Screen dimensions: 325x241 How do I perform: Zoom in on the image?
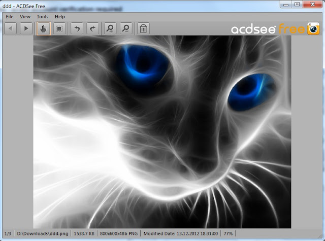pos(110,28)
